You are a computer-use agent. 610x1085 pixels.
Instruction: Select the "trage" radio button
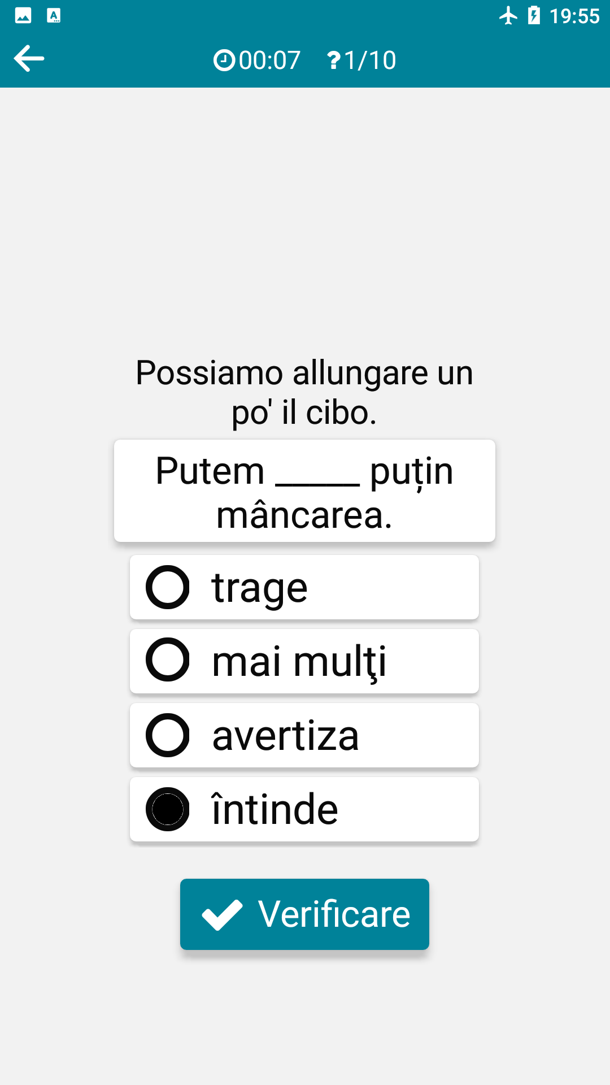pyautogui.click(x=168, y=587)
